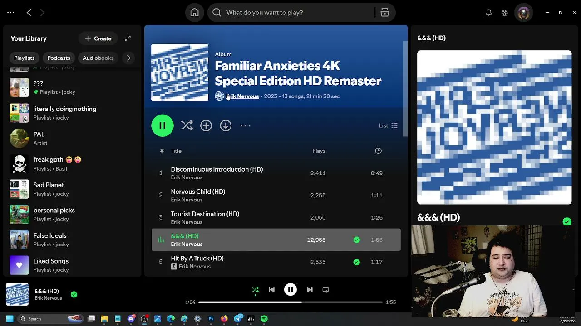Add album to Your Library

click(x=206, y=125)
